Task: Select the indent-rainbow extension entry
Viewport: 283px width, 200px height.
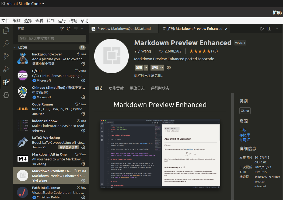Action: (51, 126)
